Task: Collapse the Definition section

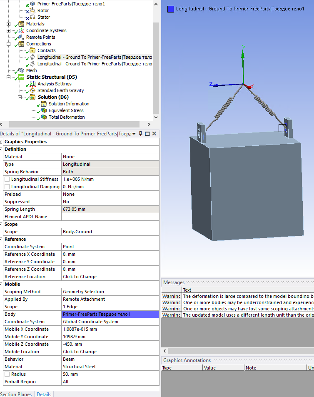Action: click(1, 149)
